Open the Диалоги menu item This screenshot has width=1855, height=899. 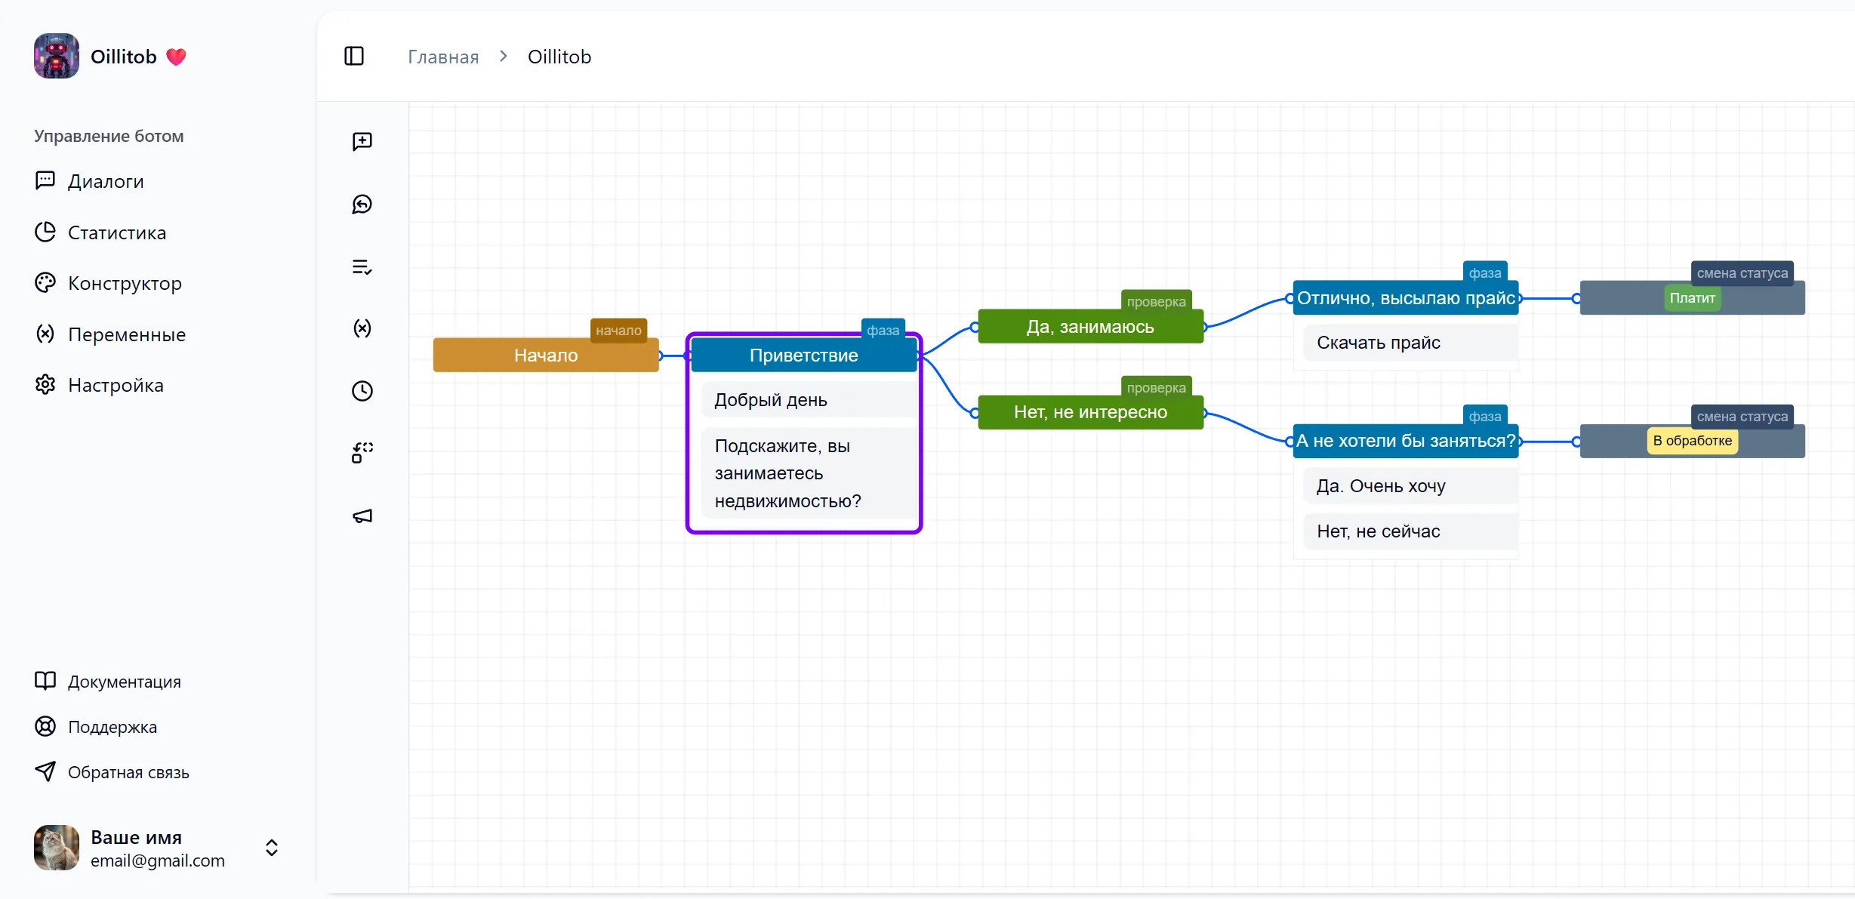pos(106,181)
